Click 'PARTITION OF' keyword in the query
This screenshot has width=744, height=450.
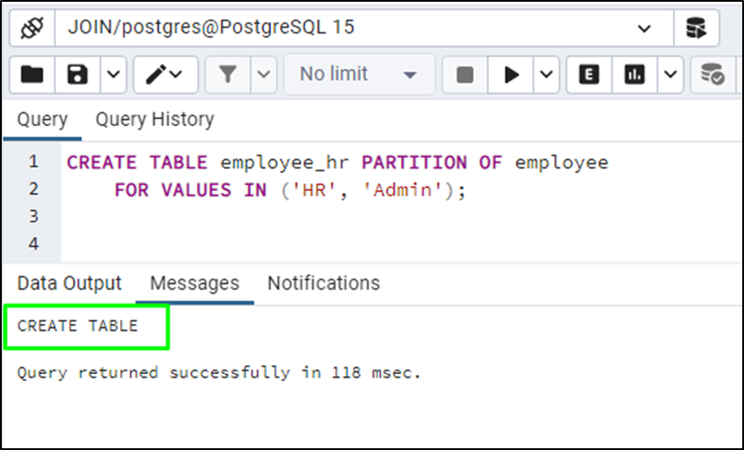point(432,163)
